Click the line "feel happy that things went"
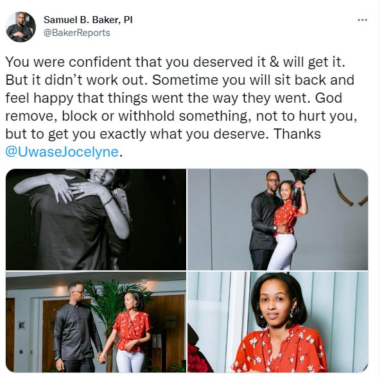The width and height of the screenshot is (384, 377). (x=173, y=98)
